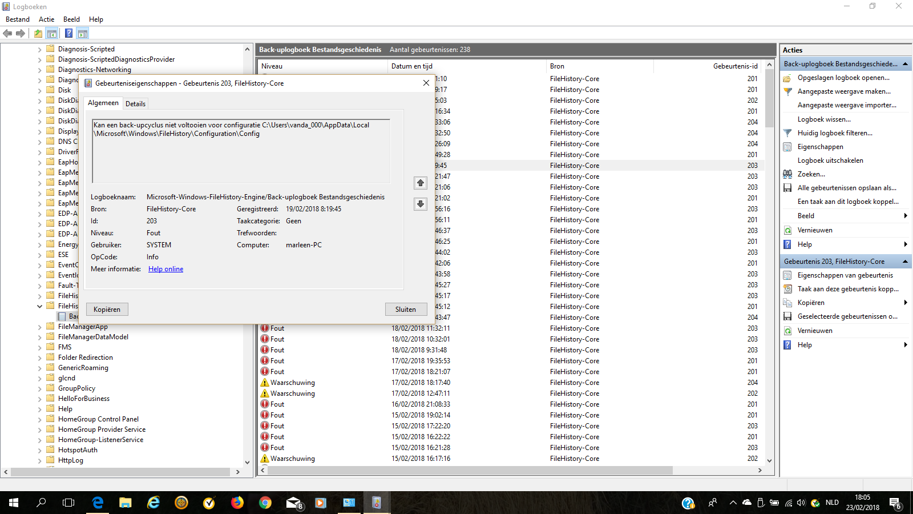Screen dimensions: 913x514
Task: Click the Gebeurtenis-id column header
Action: [735, 66]
